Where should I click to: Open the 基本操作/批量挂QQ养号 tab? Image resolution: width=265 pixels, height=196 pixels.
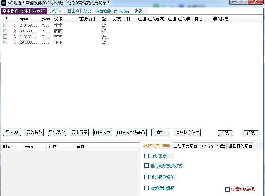pyautogui.click(x=24, y=11)
